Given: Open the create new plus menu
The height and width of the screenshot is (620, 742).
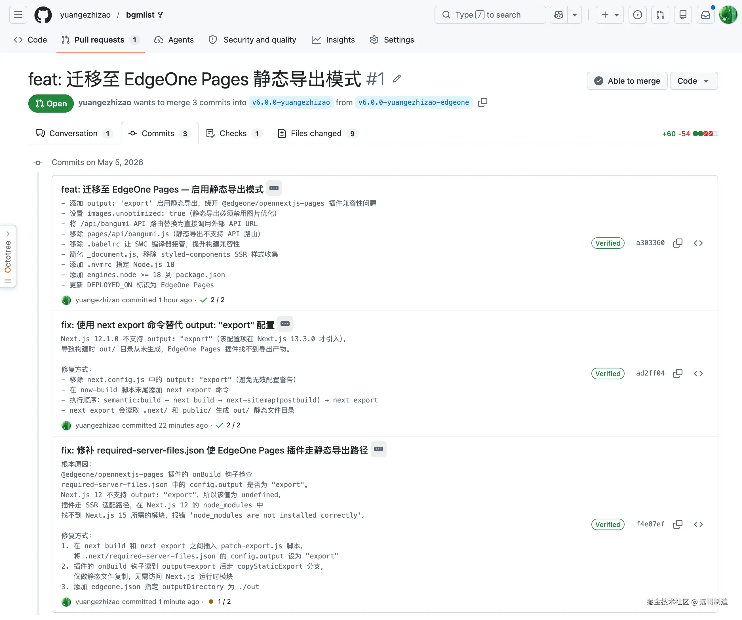Looking at the screenshot, I should 610,15.
